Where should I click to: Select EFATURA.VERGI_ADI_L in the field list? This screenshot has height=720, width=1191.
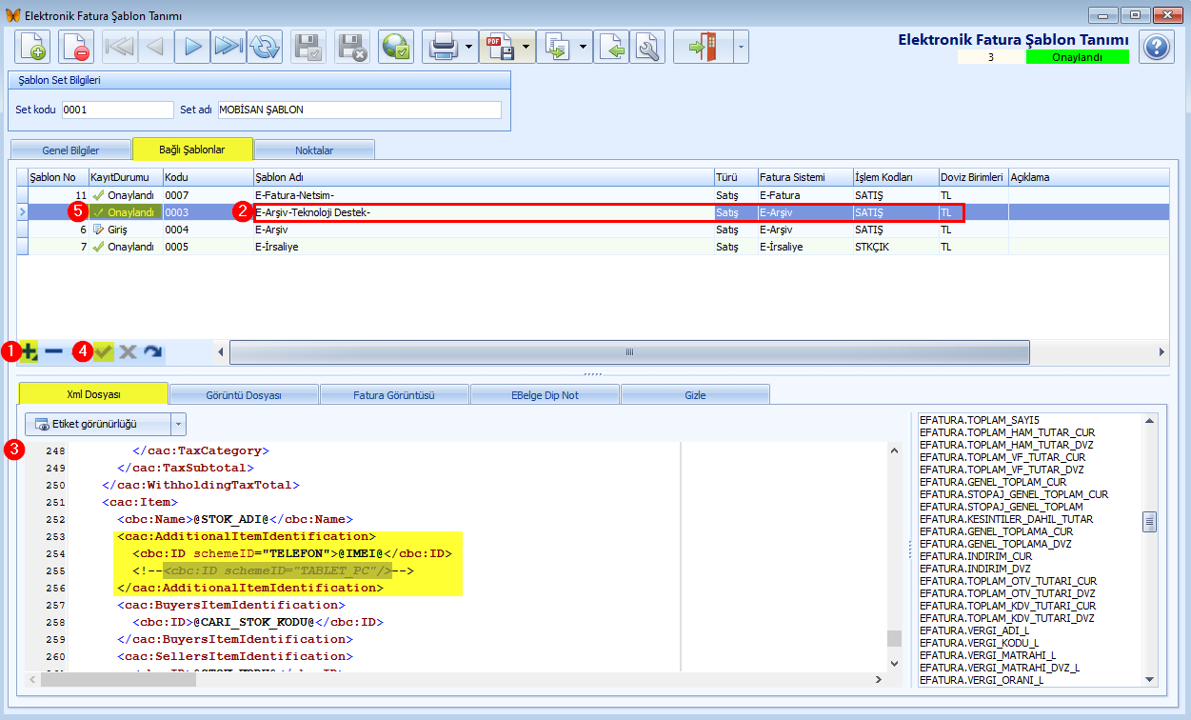pyautogui.click(x=974, y=630)
